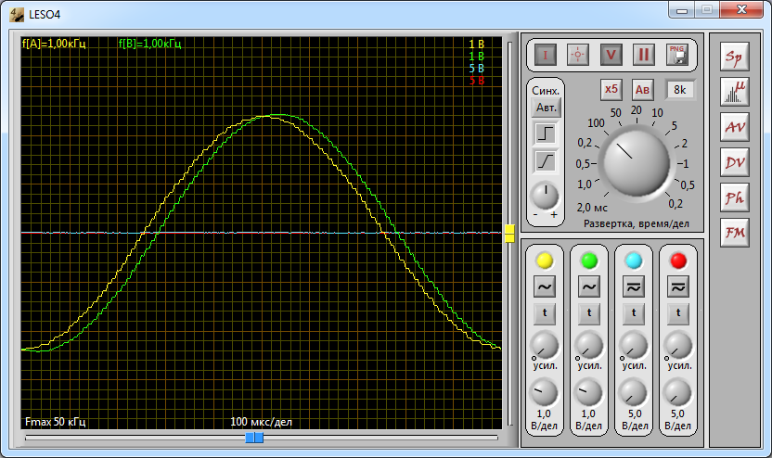This screenshot has height=458, width=772.
Task: Close the LESO4 window
Action: tap(741, 10)
